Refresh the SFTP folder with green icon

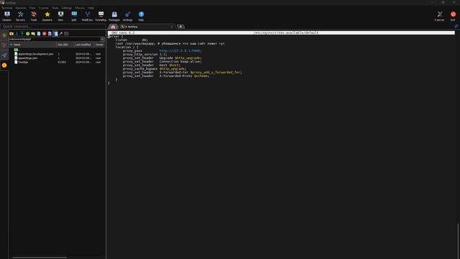tap(27, 34)
